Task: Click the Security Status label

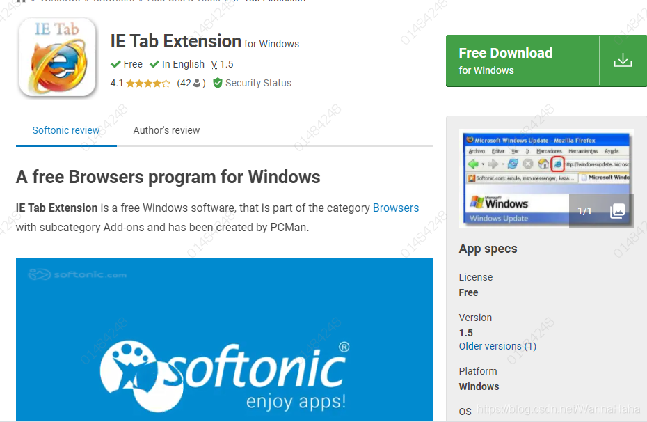Action: (258, 83)
